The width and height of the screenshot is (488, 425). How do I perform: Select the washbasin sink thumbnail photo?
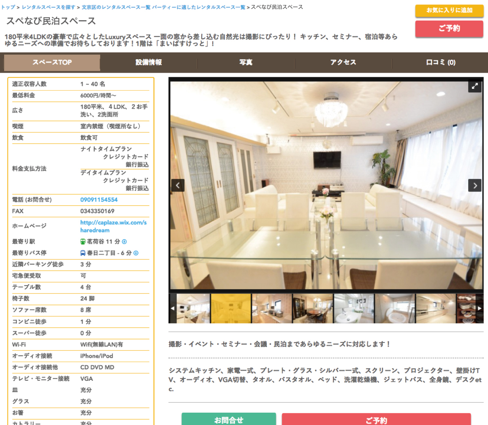point(353,308)
